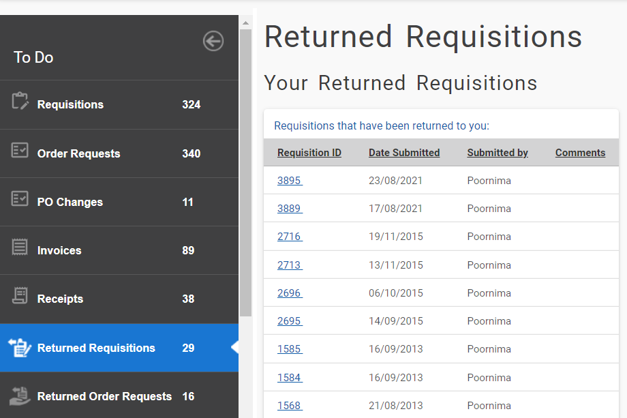Sort by Requisition ID column header
This screenshot has height=418, width=627.
(309, 153)
